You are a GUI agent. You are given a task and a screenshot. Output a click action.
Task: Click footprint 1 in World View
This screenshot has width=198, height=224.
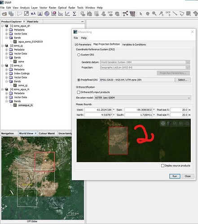pyautogui.click(x=27, y=198)
